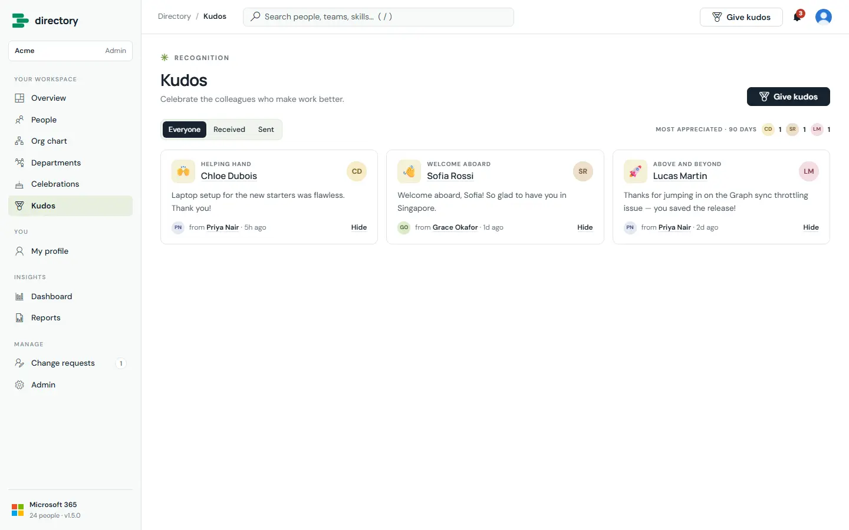Hide the Sofia Rossi kudos card
The height and width of the screenshot is (530, 849).
point(585,227)
